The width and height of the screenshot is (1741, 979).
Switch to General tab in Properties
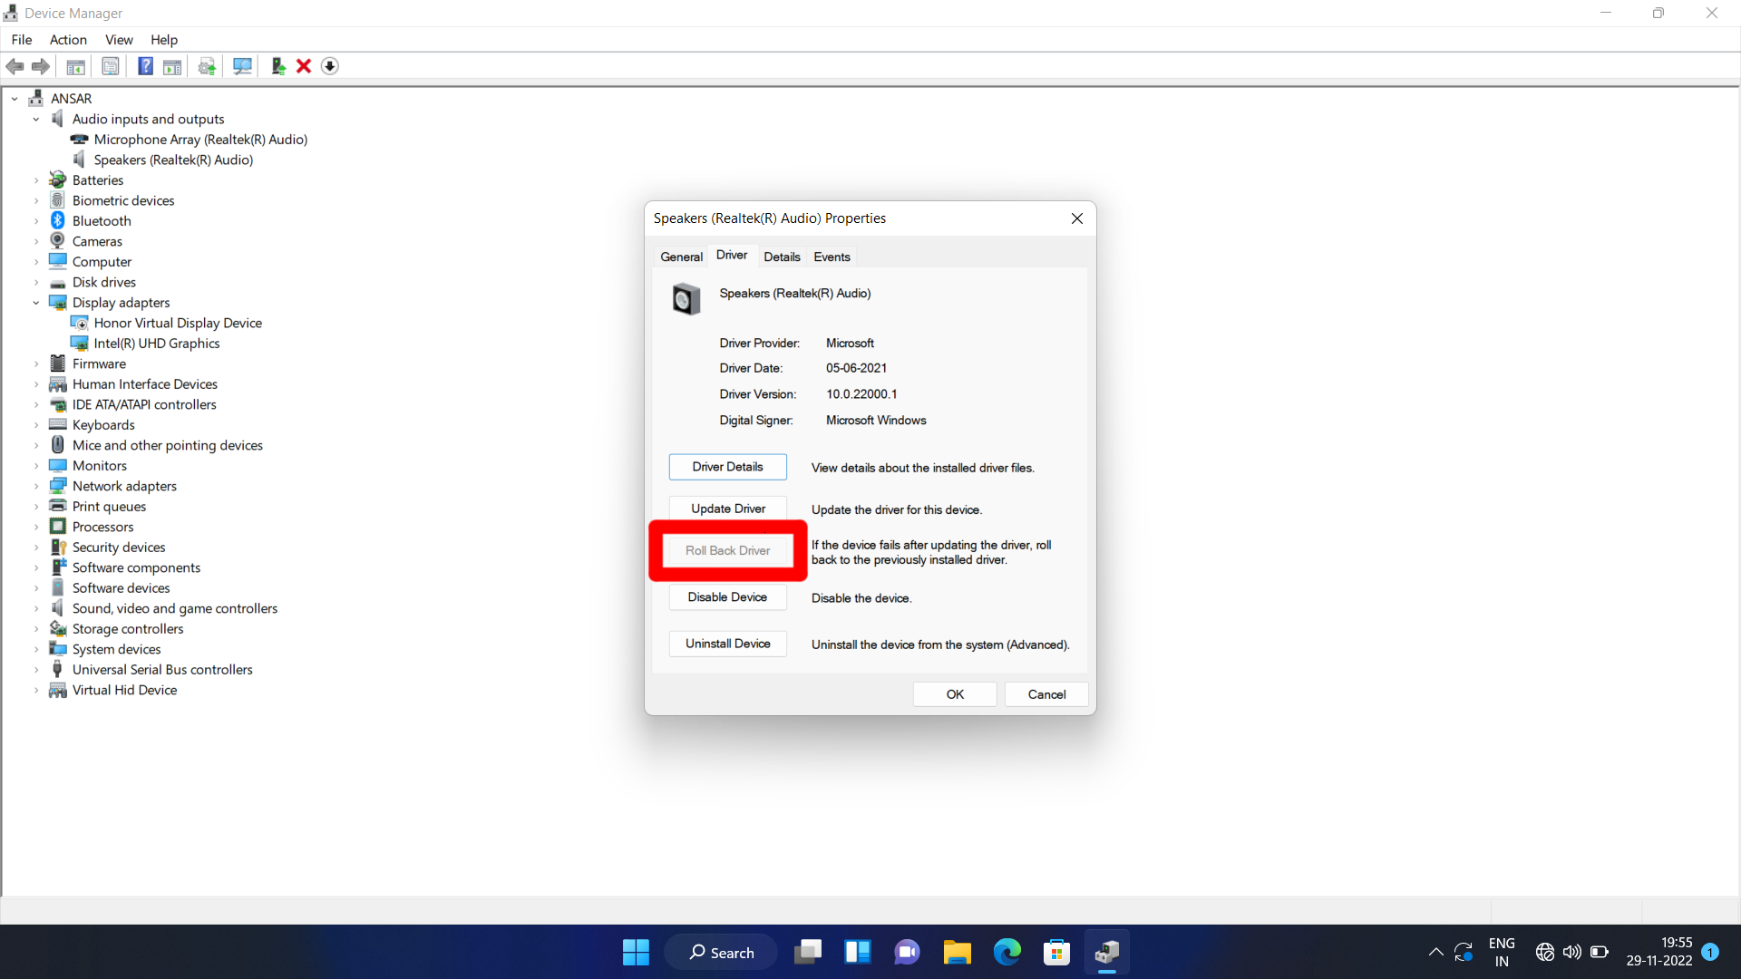[681, 257]
